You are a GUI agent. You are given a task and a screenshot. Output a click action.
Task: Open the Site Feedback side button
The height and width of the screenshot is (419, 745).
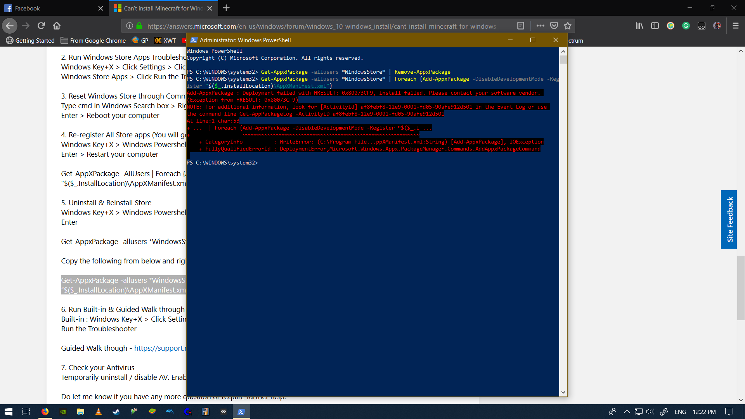coord(729,219)
